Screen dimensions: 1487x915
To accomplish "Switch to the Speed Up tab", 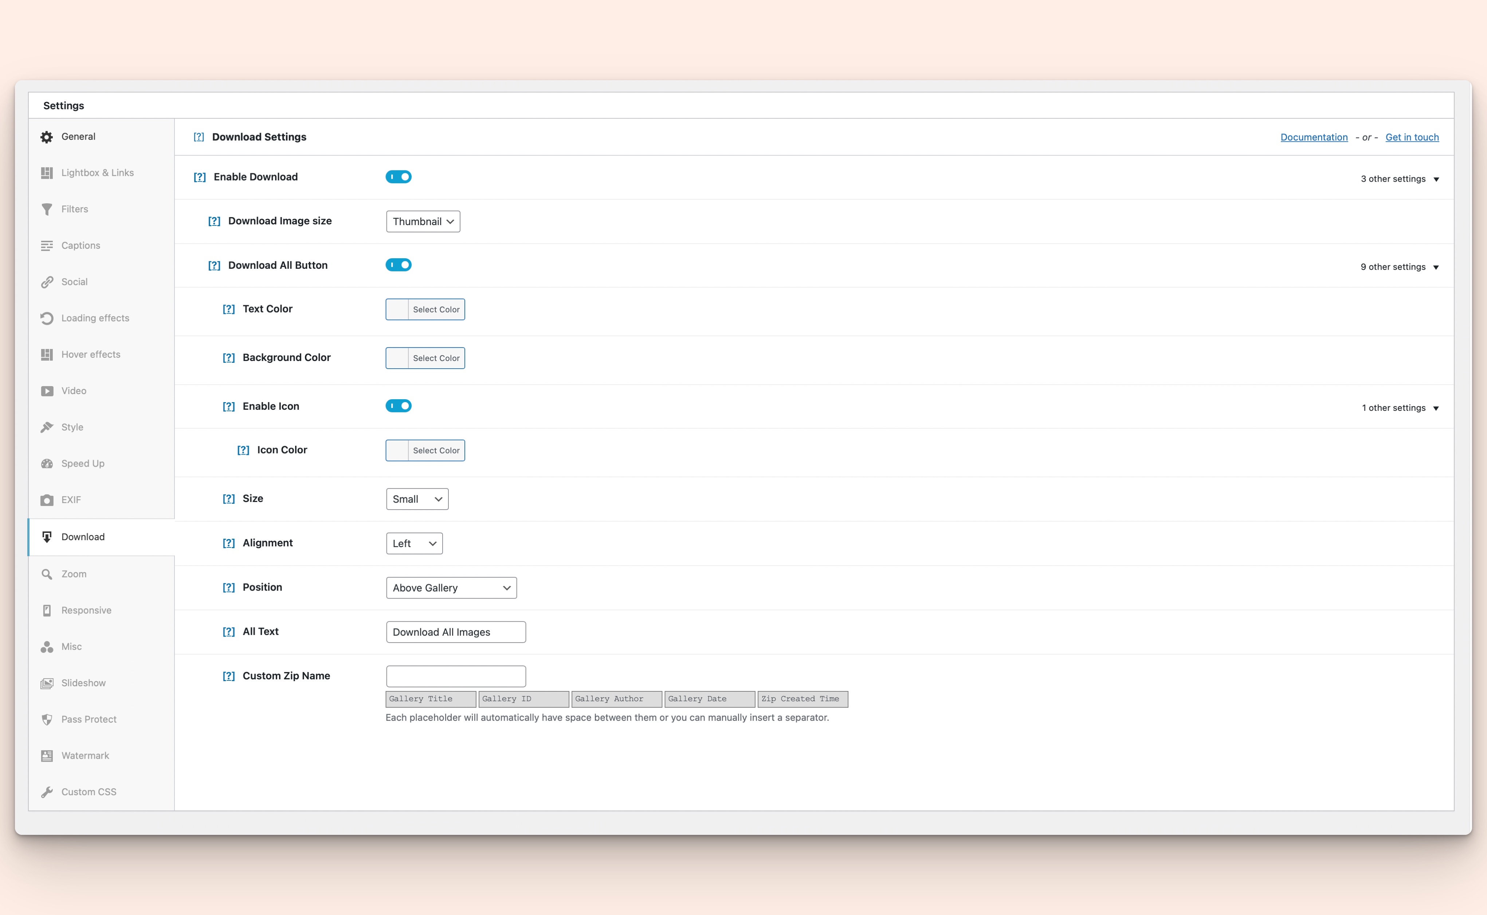I will (x=101, y=464).
